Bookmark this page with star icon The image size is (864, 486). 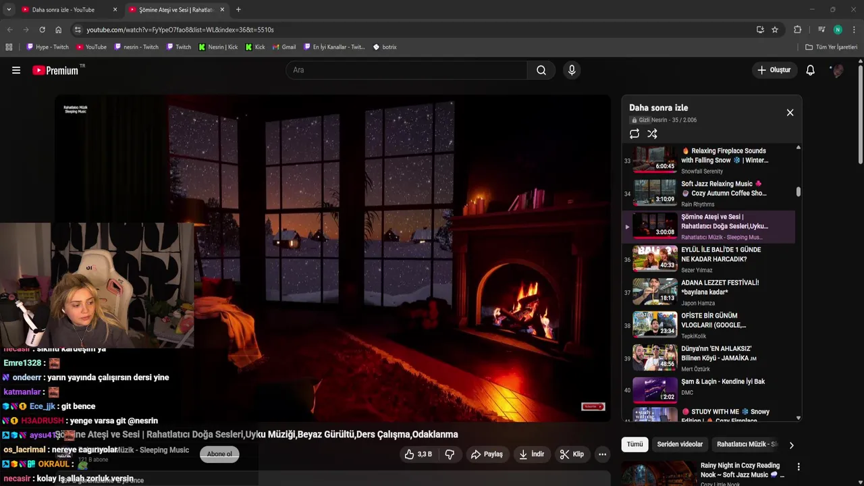tap(775, 30)
